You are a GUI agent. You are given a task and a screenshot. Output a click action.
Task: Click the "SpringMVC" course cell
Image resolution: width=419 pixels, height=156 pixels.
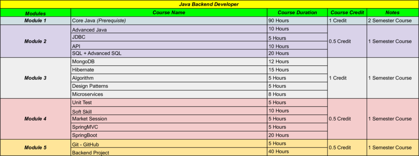[x=169, y=127]
